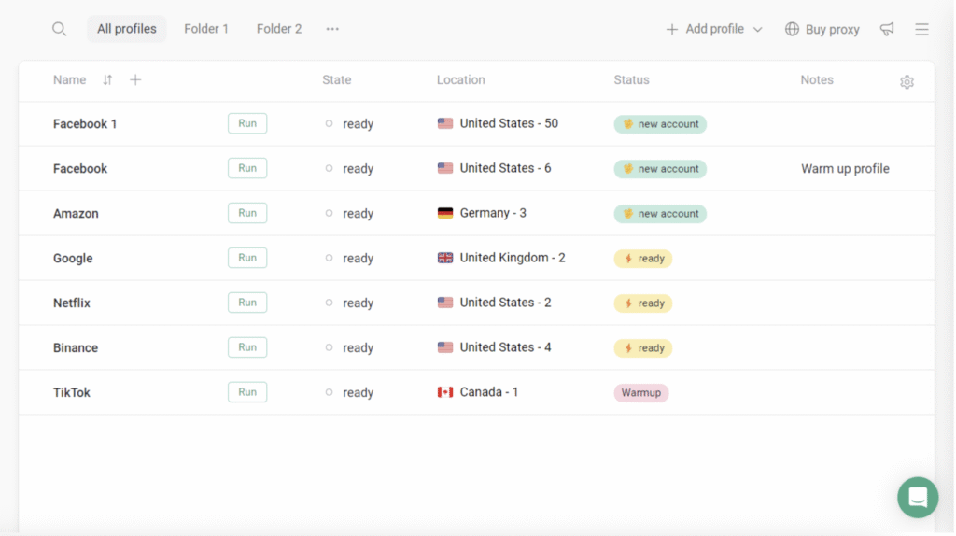
Task: Click the Warm up profile note
Action: point(845,169)
